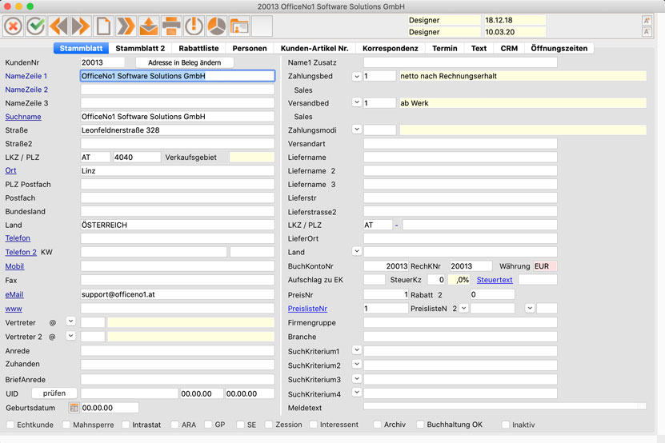
Task: Open the contact folder icon
Action: [x=239, y=26]
